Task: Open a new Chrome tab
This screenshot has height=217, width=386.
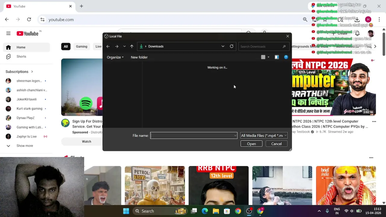Action: (81, 6)
